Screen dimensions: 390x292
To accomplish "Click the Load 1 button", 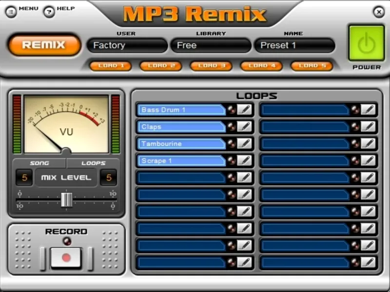I will pos(111,66).
